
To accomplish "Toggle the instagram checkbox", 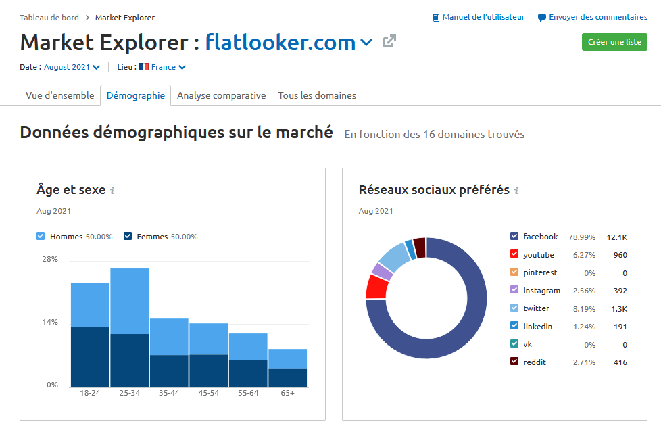I will [x=514, y=290].
